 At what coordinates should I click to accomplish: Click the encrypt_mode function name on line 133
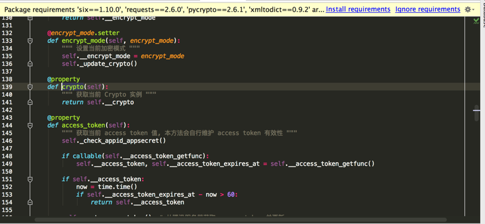(x=83, y=41)
